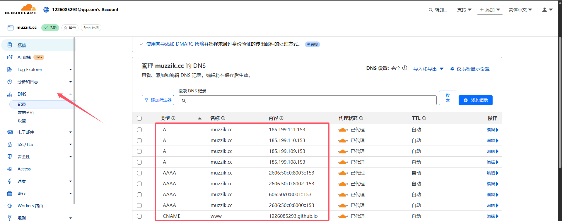The height and width of the screenshot is (221, 562).
Task: Click the 规则 sidebar icon
Action: [x=10, y=218]
